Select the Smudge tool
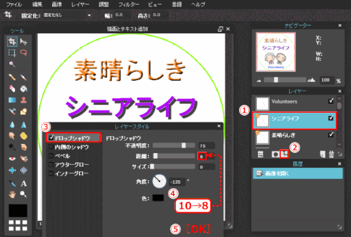Image resolution: width=351 pixels, height=237 pixels. point(12,135)
